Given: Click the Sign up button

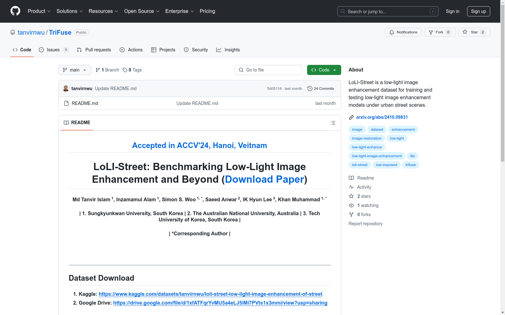Looking at the screenshot, I should (478, 11).
